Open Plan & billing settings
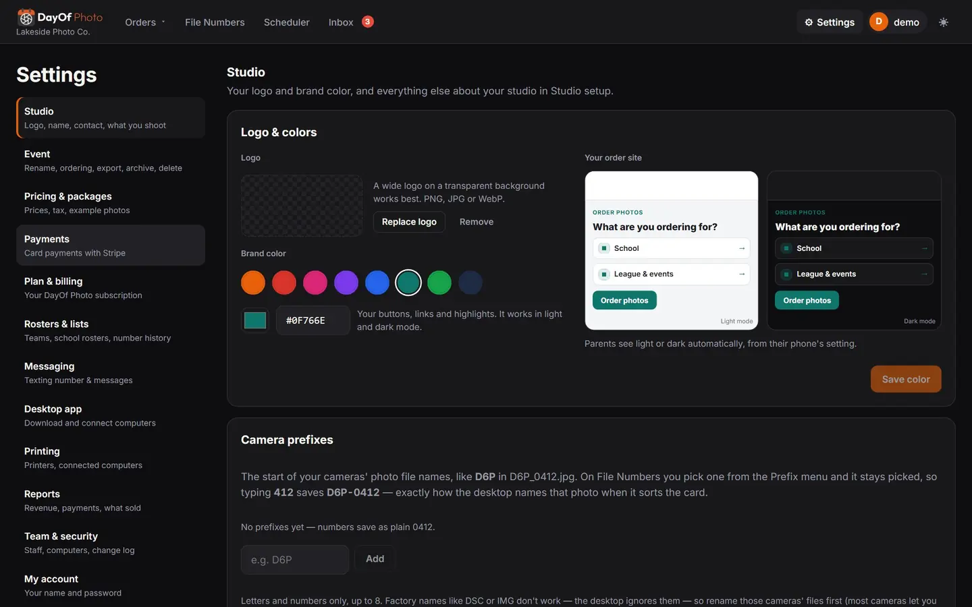 111,288
